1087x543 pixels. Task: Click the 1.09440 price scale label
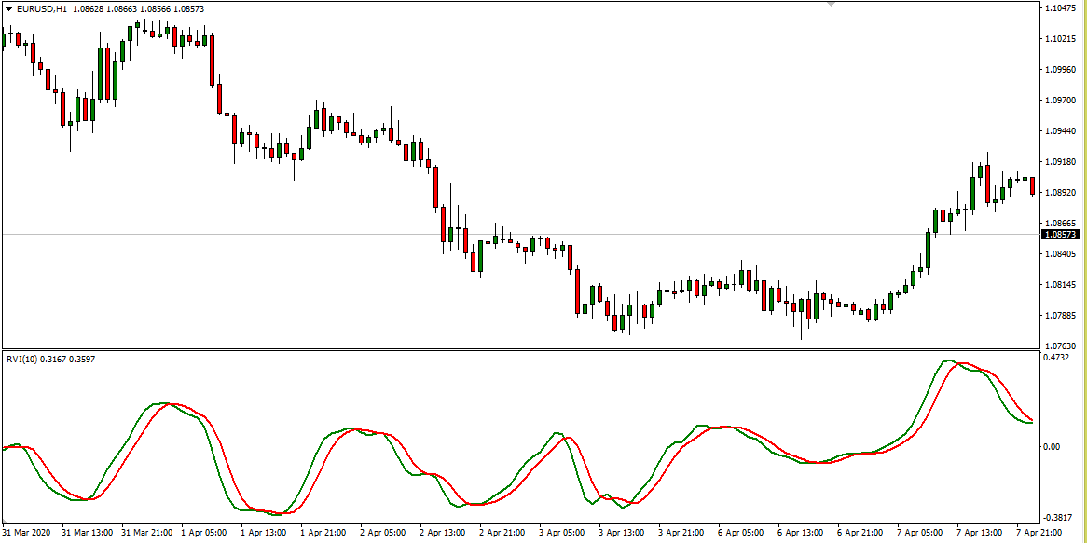click(x=1062, y=131)
